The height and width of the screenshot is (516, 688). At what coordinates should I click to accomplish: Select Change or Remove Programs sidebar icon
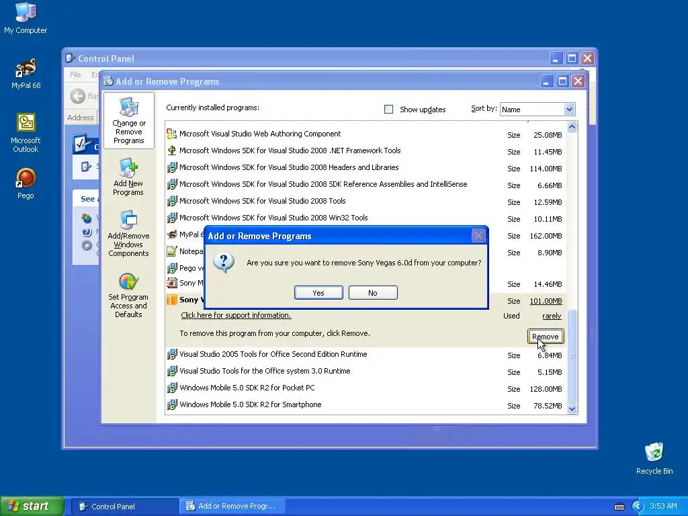[x=128, y=121]
